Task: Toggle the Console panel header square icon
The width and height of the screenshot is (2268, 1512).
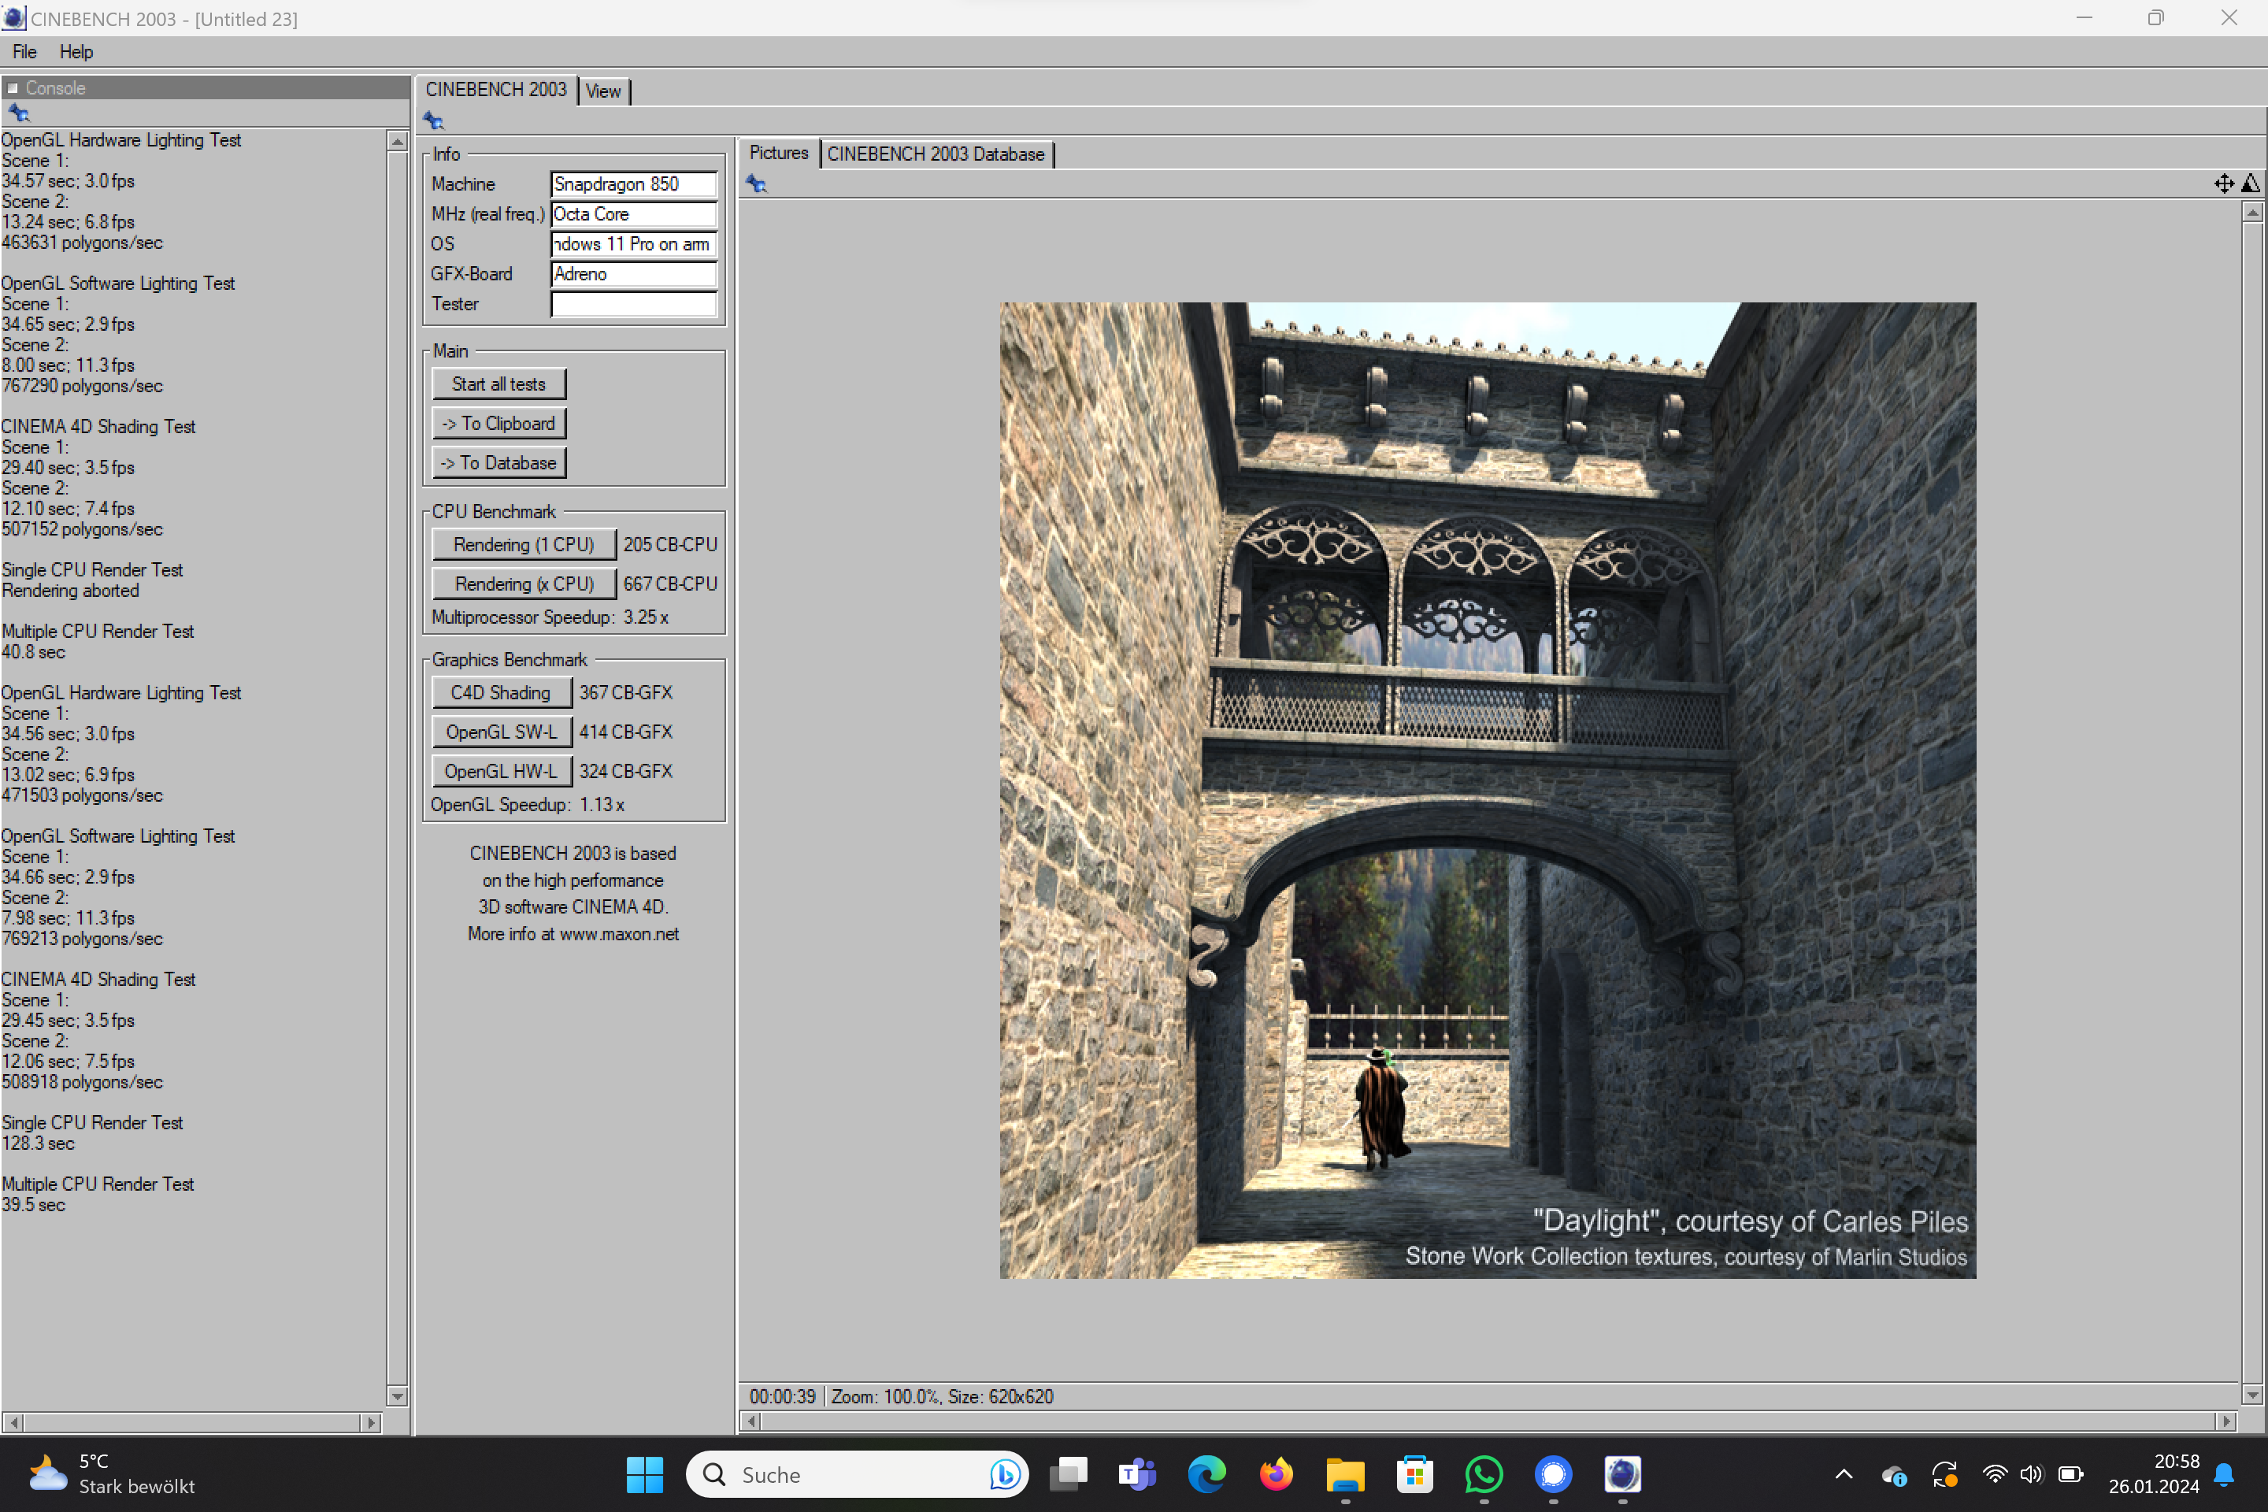Action: point(13,87)
